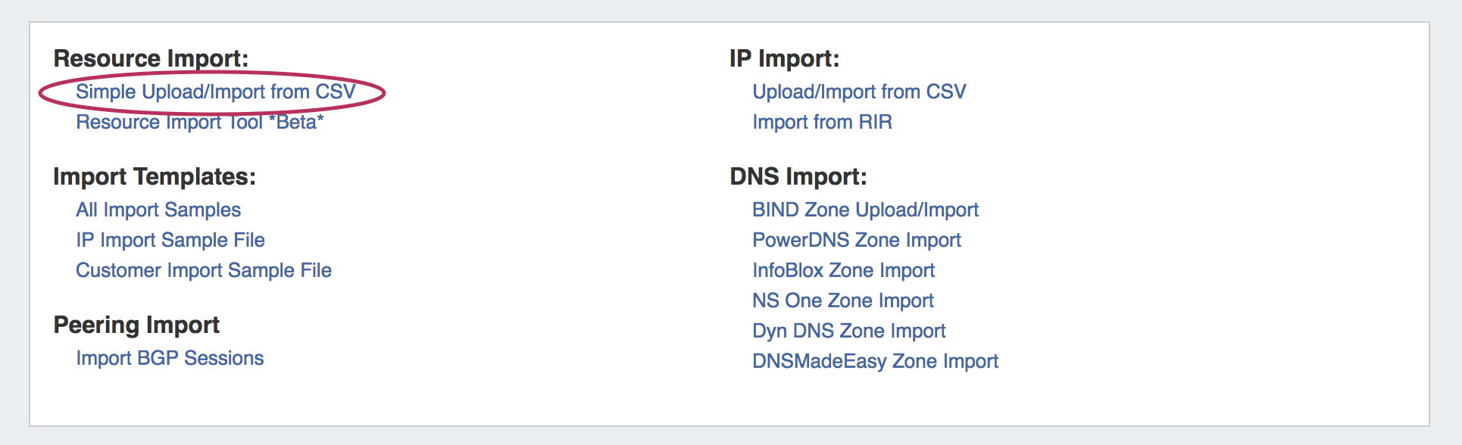Click the Import Templates section heading
The image size is (1462, 445).
pyautogui.click(x=155, y=177)
